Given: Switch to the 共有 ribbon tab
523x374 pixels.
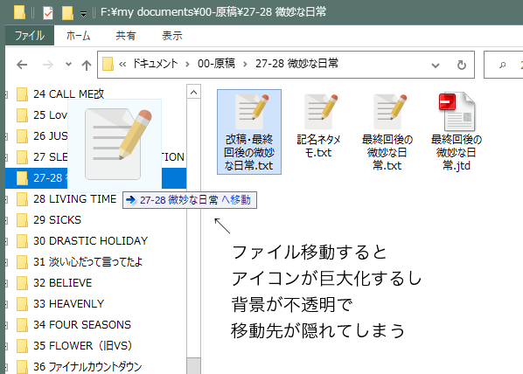Looking at the screenshot, I should pos(126,36).
